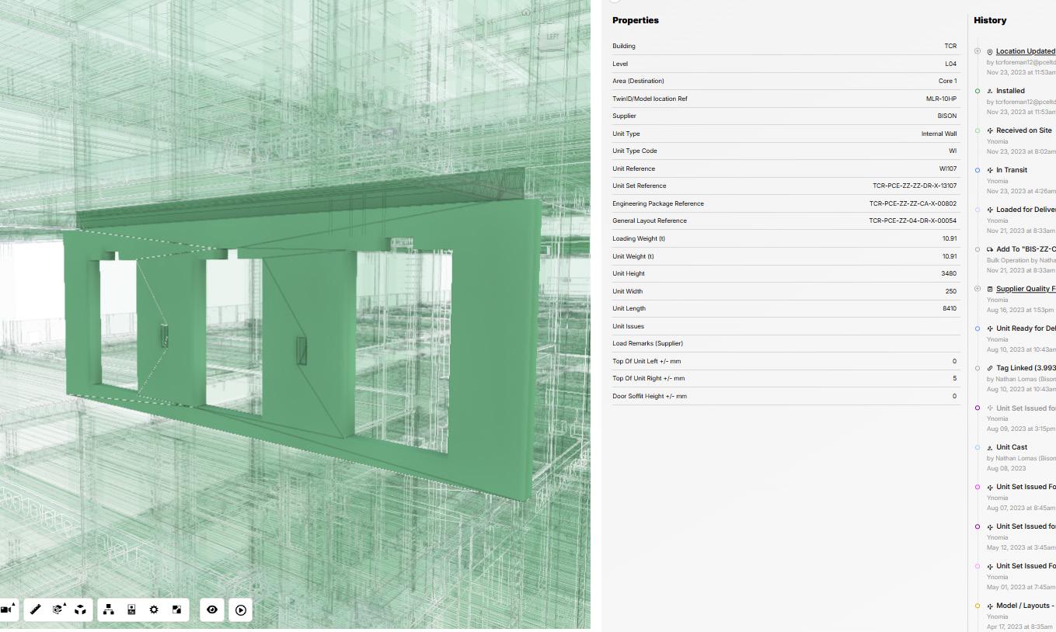This screenshot has width=1056, height=632.
Task: Click Unit Length value 8410
Action: click(950, 308)
